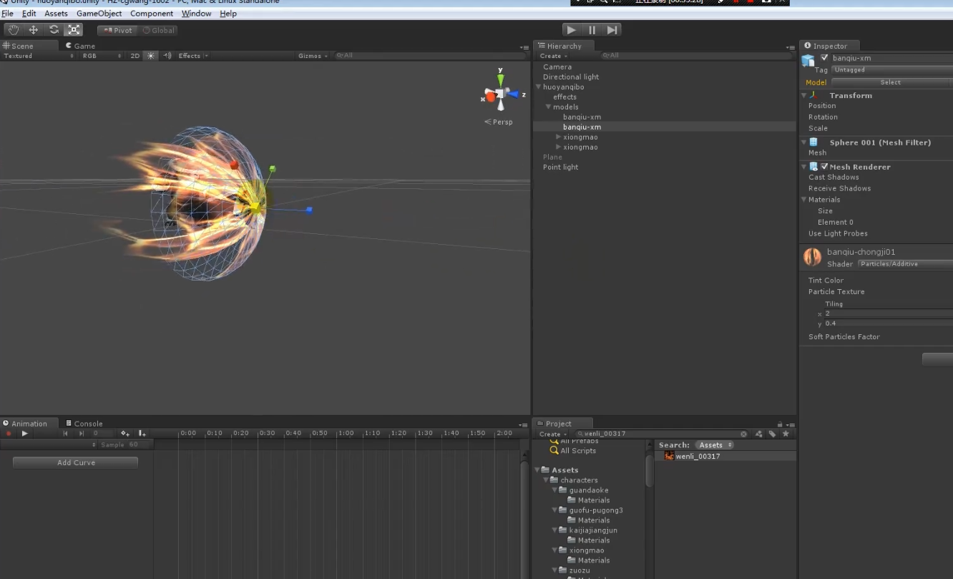Select the Scale tool
The width and height of the screenshot is (953, 579).
[x=74, y=30]
